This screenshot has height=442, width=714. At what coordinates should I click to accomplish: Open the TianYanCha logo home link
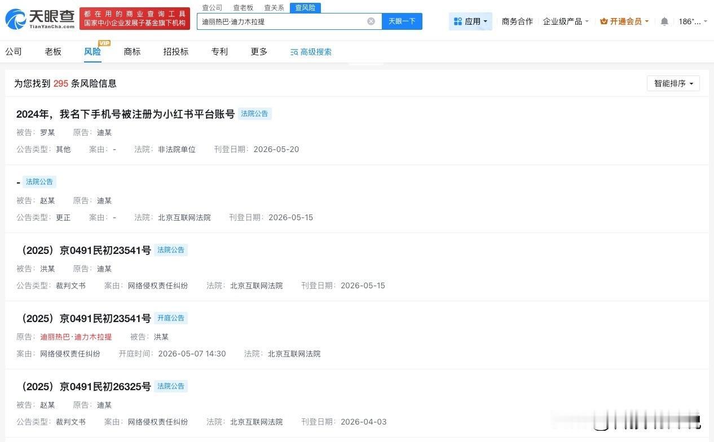pos(39,19)
